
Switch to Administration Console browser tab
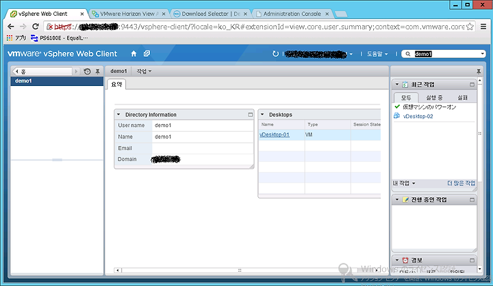tap(292, 14)
